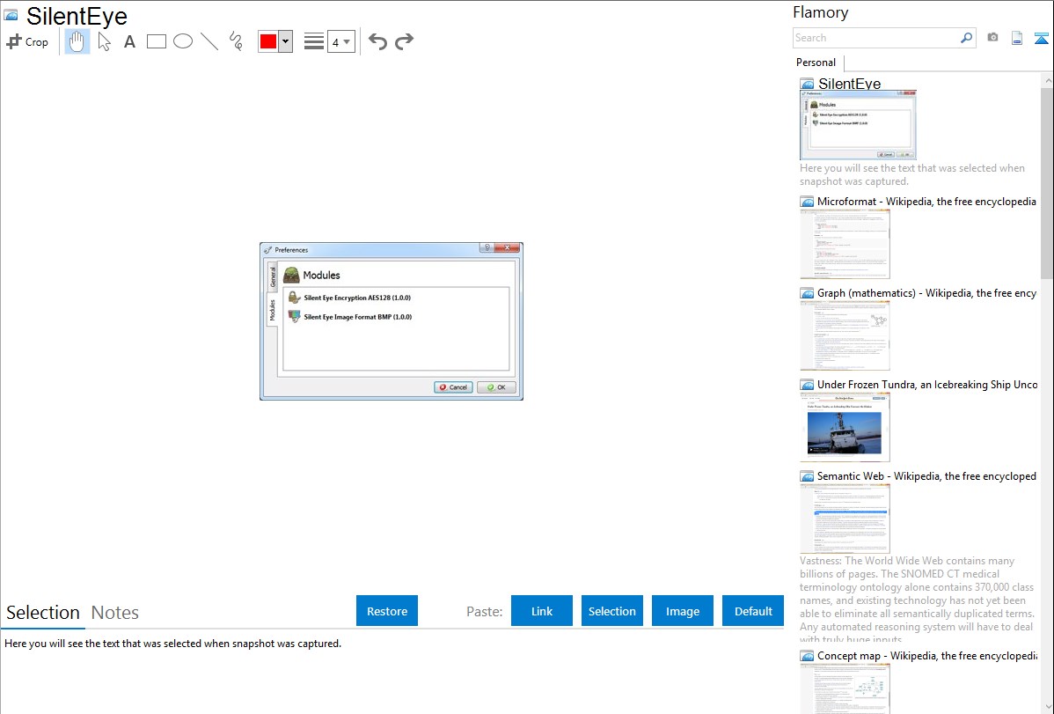Switch to the Notes tab
The height and width of the screenshot is (714, 1054).
pyautogui.click(x=115, y=613)
